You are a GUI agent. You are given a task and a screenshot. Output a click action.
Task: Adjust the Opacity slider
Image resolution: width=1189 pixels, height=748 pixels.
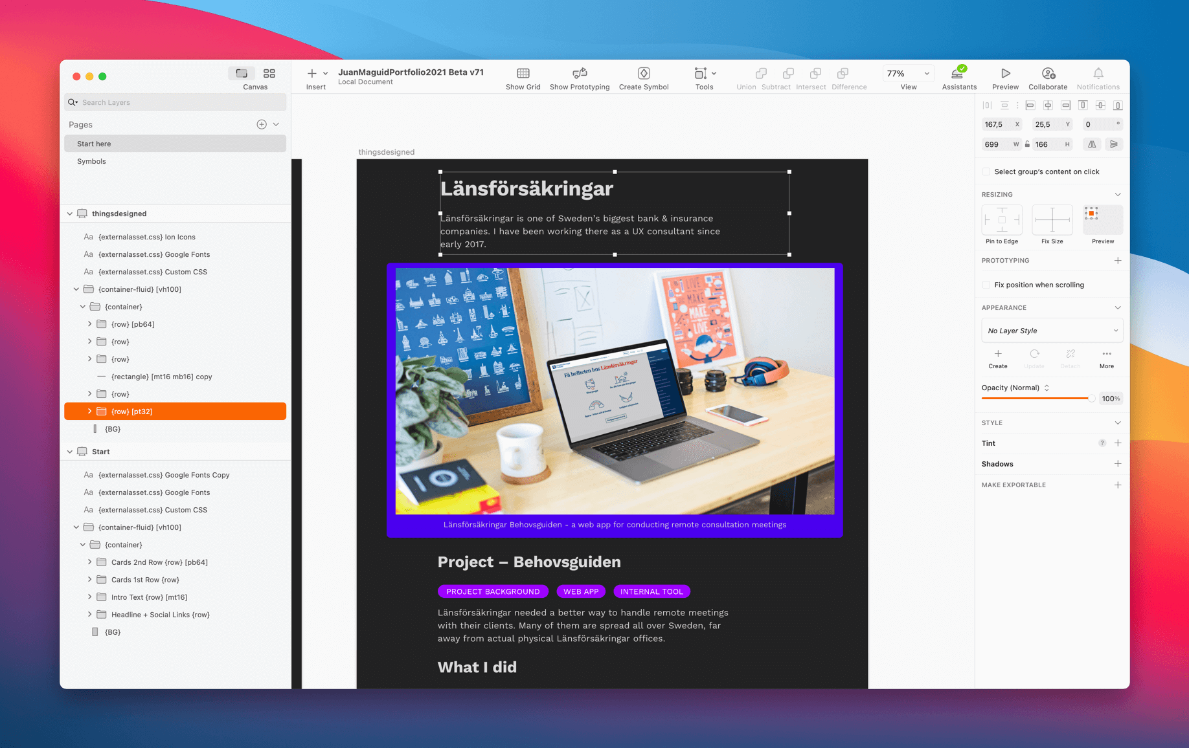tap(1038, 399)
